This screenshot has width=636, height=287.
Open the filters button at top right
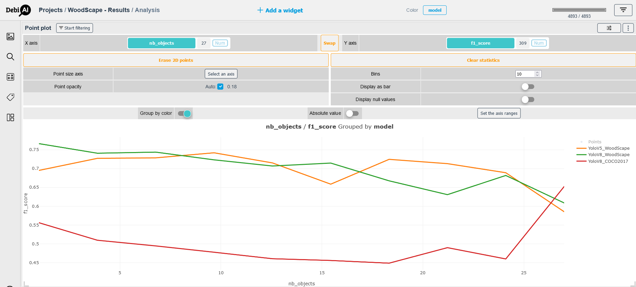(623, 10)
